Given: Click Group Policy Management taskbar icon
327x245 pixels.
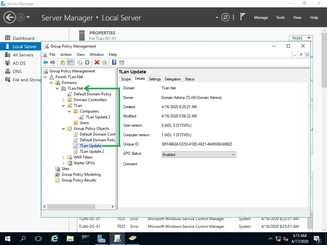Looking at the screenshot, I should coord(117,238).
